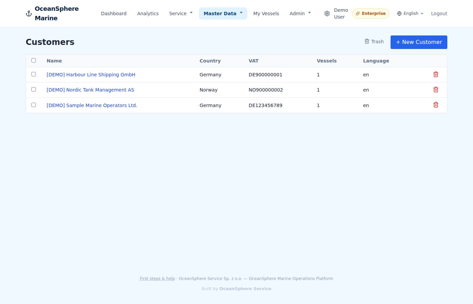
Task: Open the Demo User profile
Action: tap(341, 14)
